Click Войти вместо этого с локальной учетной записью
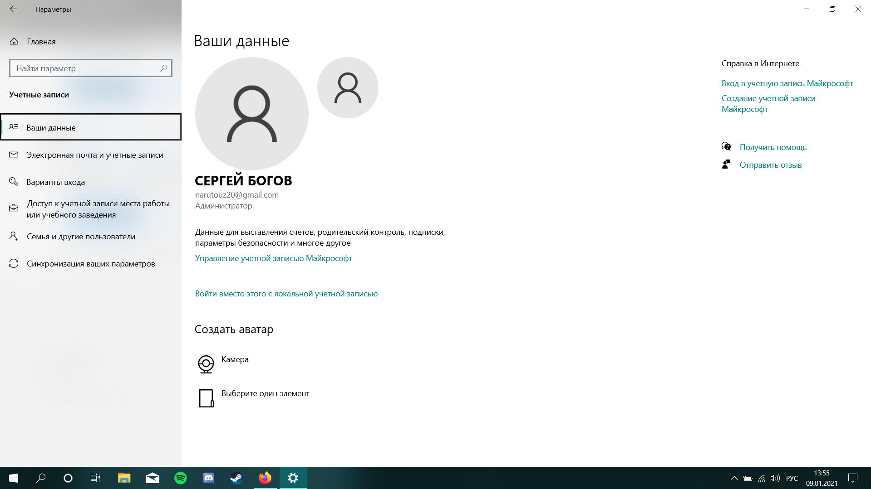Screen dimensions: 871x489 (286, 294)
